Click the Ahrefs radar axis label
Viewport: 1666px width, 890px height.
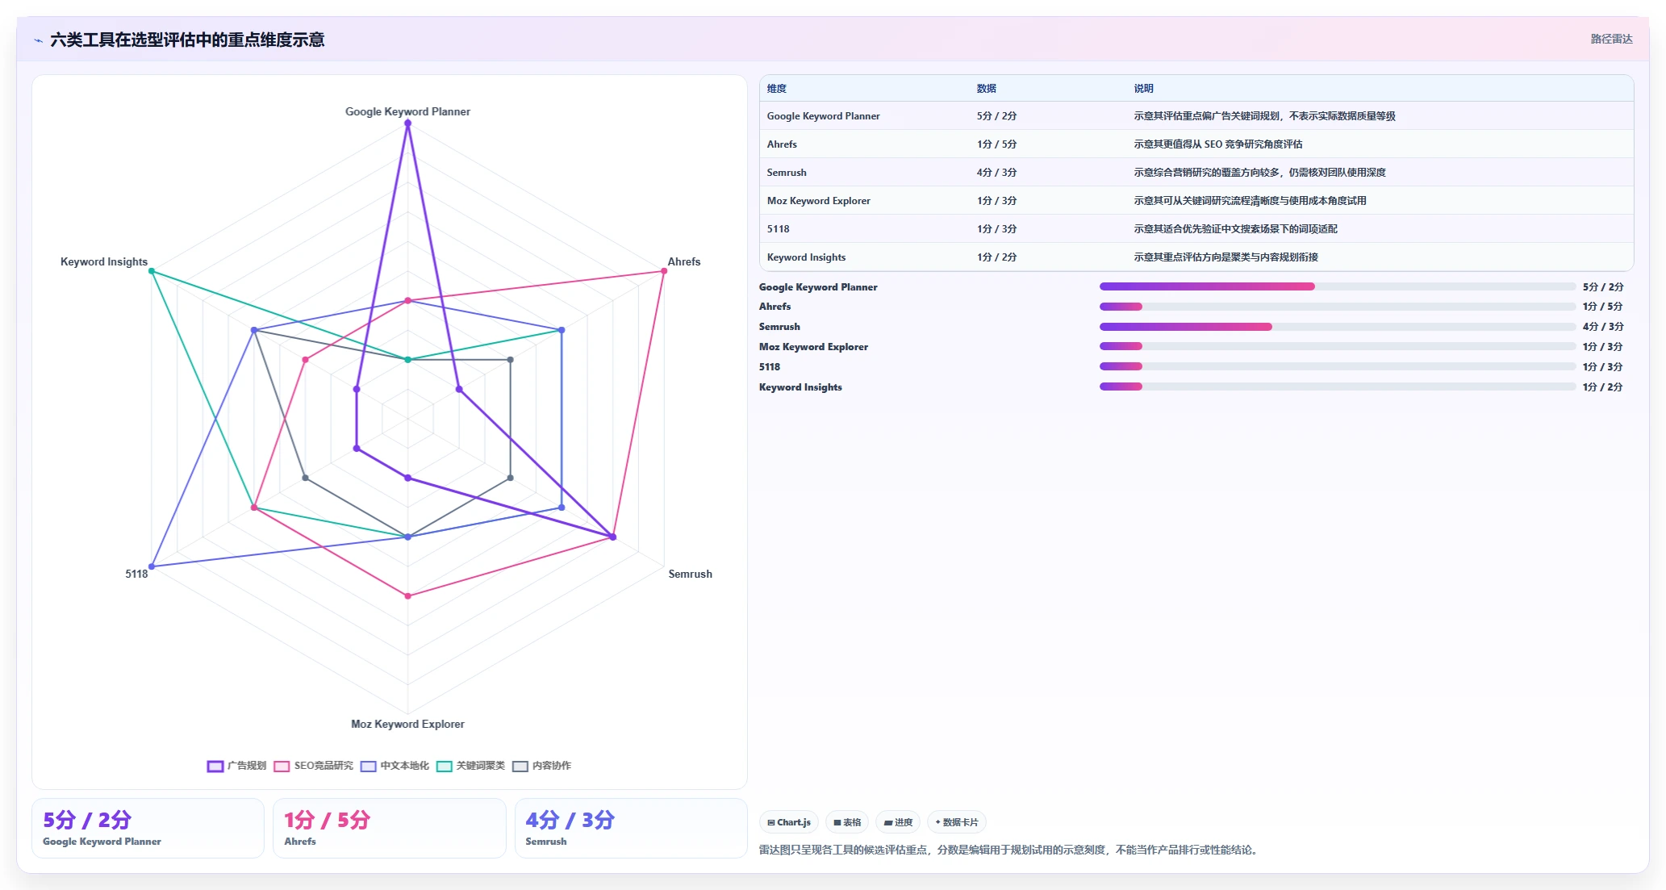point(684,262)
